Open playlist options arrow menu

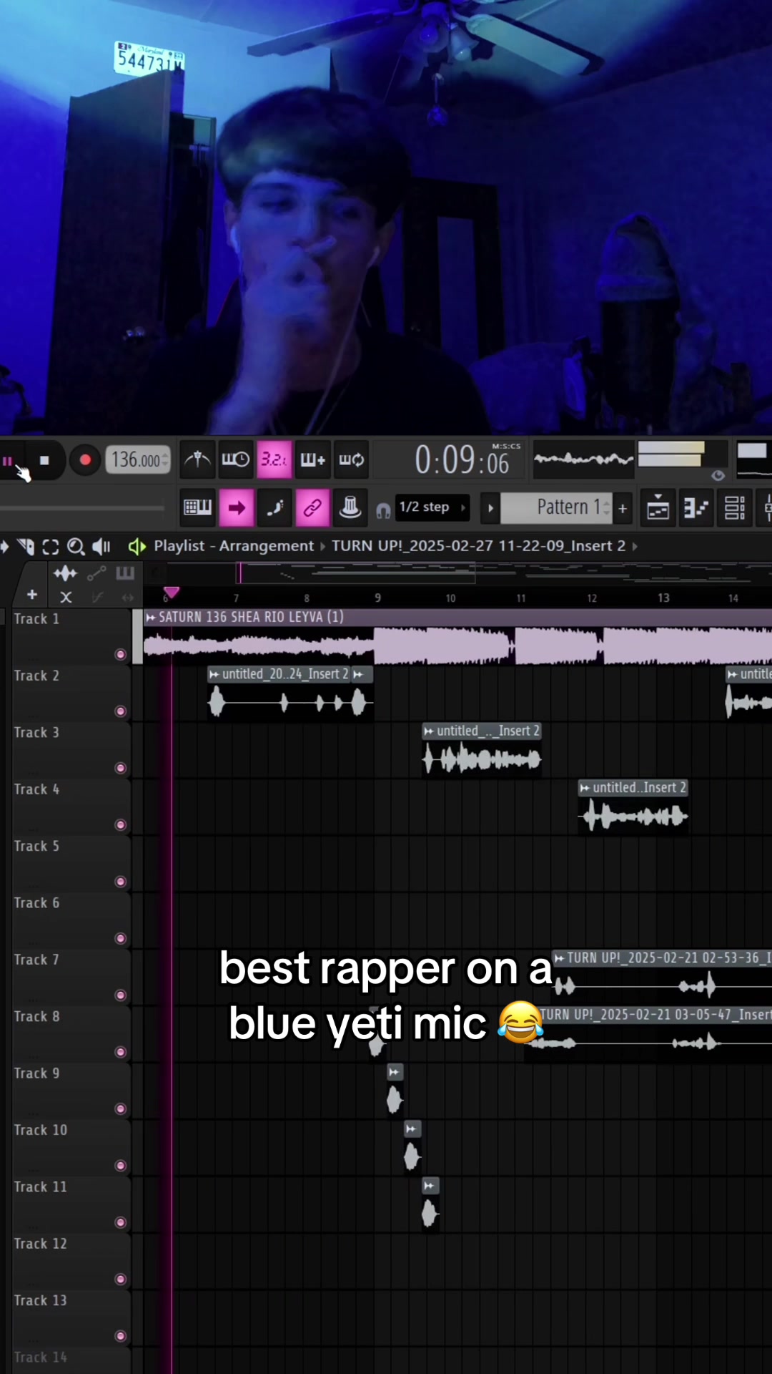tap(4, 547)
